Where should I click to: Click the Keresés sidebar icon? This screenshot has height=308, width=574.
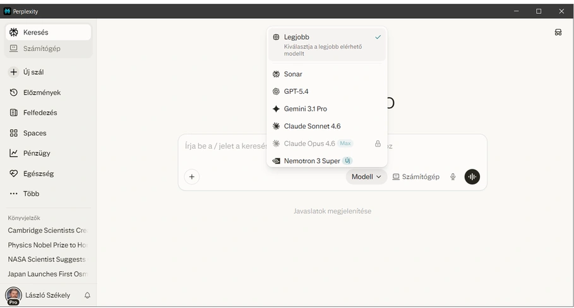[13, 32]
